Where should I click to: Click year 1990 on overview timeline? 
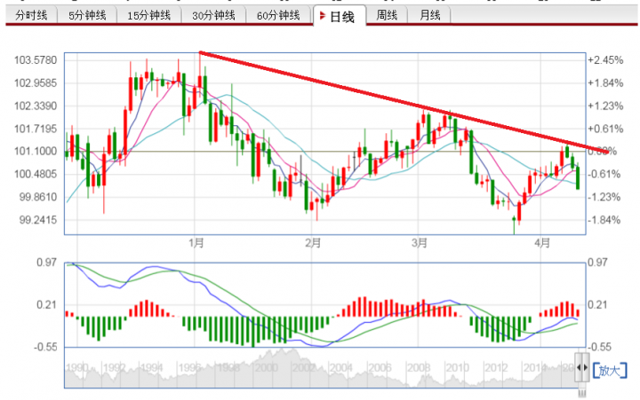[x=76, y=367]
